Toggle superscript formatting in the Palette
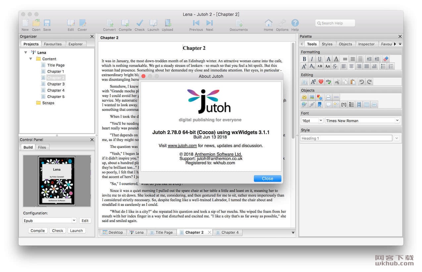 pos(304,66)
